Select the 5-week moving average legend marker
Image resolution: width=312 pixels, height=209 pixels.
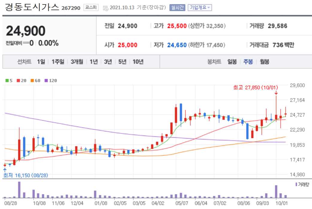[x=7, y=80]
